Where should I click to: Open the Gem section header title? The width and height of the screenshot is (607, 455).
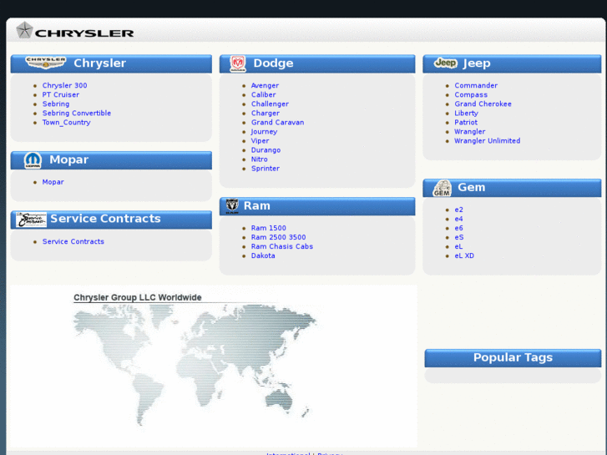click(x=472, y=187)
